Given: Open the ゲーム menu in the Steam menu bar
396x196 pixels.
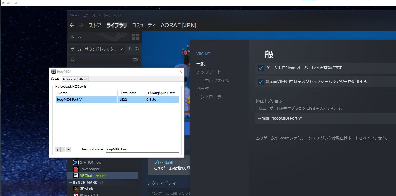Looking at the screenshot, I should [107, 16].
